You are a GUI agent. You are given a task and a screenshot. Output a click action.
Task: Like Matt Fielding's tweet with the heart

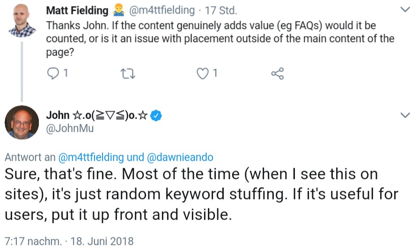[x=202, y=73]
